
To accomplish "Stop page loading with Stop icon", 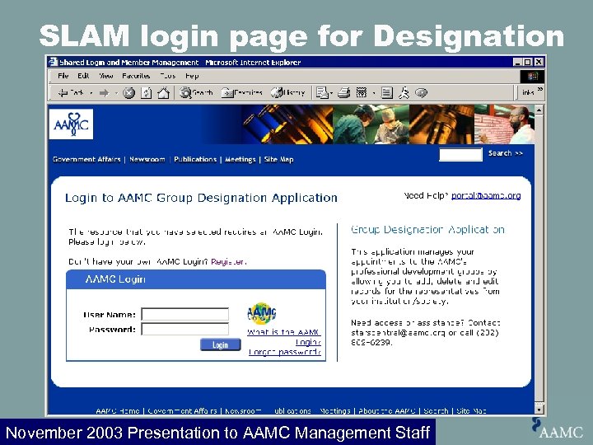I will [129, 92].
